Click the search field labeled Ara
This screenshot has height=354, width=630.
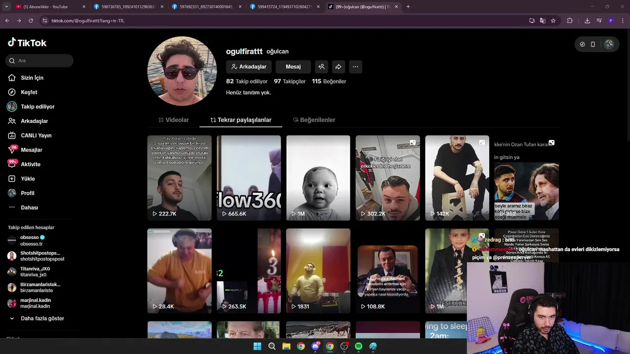[39, 60]
